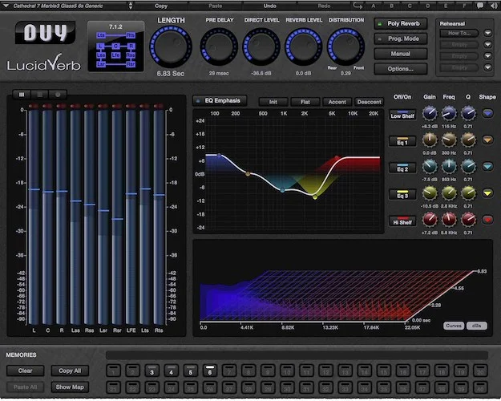This screenshot has height=401, width=501.
Task: Select the F comparison slot
Action: point(464,6)
